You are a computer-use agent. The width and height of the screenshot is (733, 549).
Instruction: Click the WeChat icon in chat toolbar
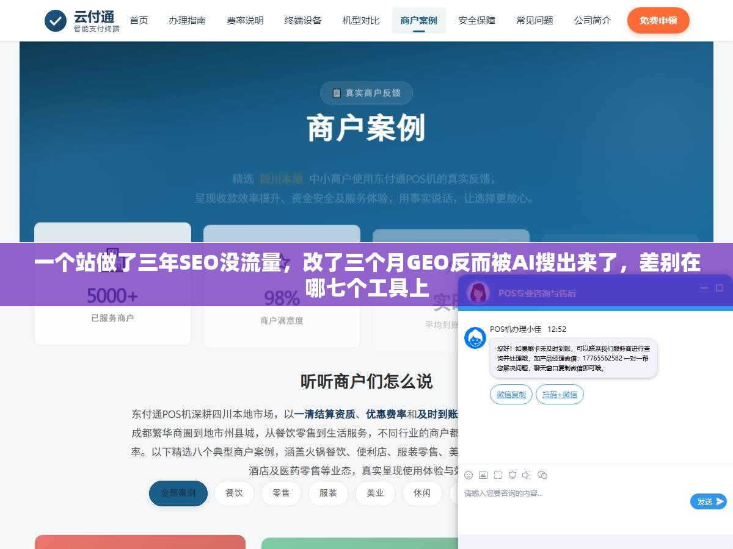(x=542, y=475)
